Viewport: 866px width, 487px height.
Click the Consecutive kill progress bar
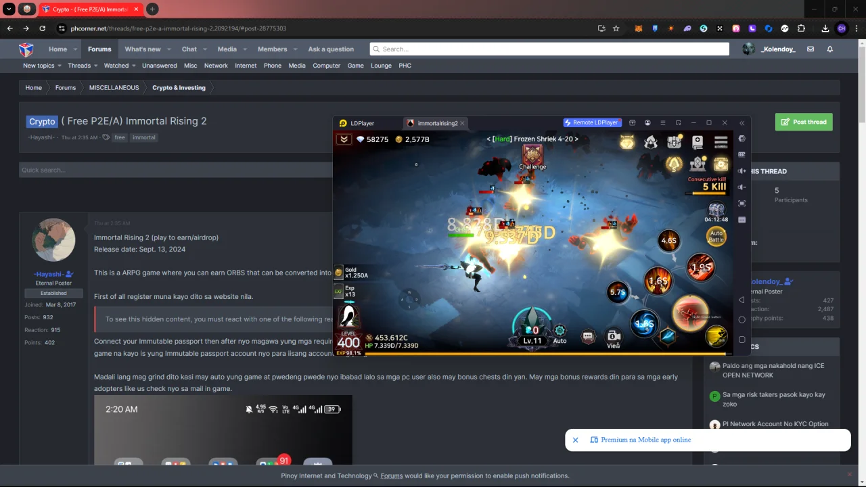click(x=706, y=193)
